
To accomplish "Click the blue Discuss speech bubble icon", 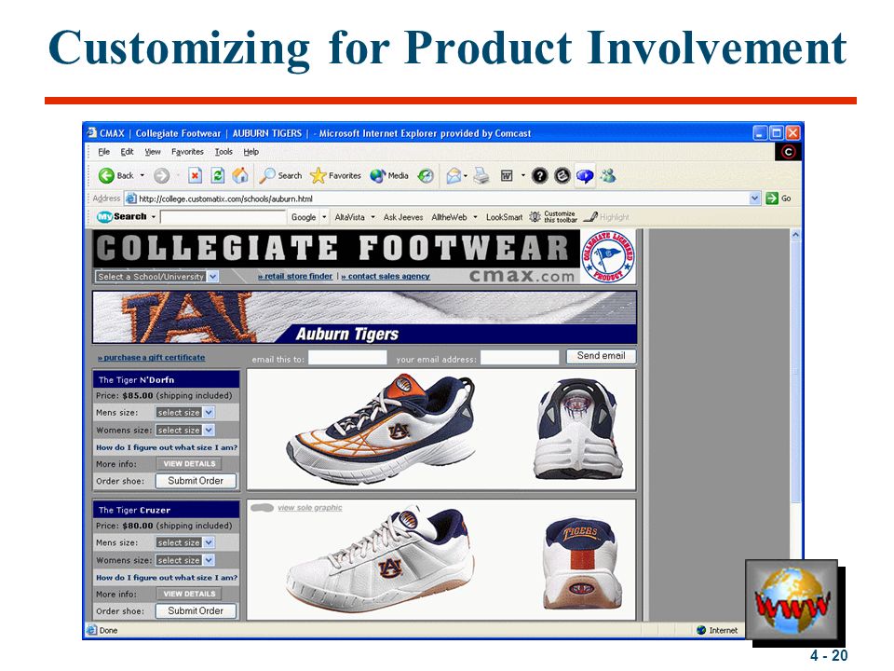I will tap(585, 176).
